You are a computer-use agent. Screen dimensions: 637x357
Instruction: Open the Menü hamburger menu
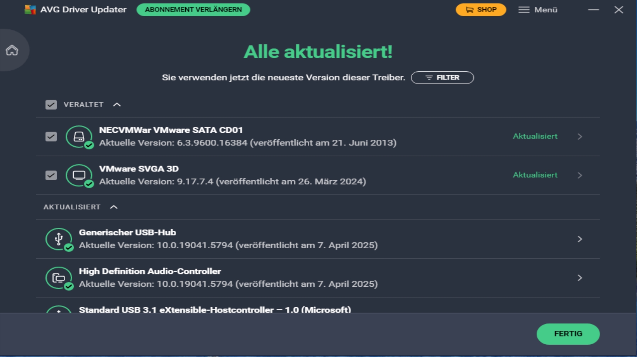pos(538,10)
